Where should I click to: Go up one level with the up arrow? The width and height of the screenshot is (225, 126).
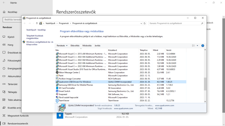pos(37,23)
